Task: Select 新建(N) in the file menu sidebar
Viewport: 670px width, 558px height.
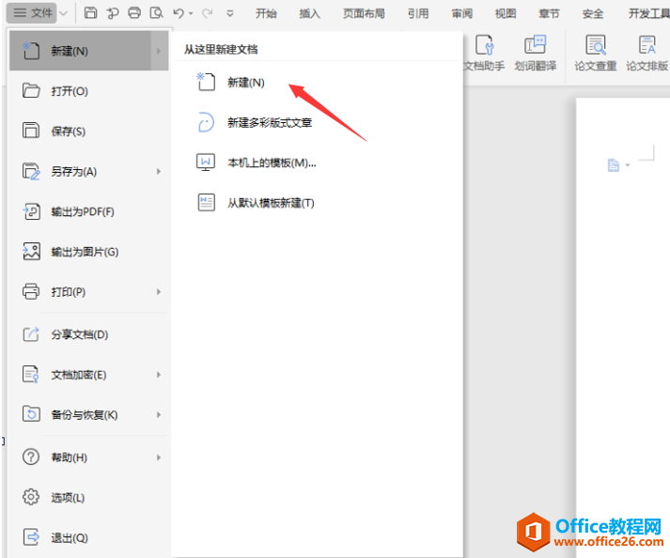Action: point(89,51)
